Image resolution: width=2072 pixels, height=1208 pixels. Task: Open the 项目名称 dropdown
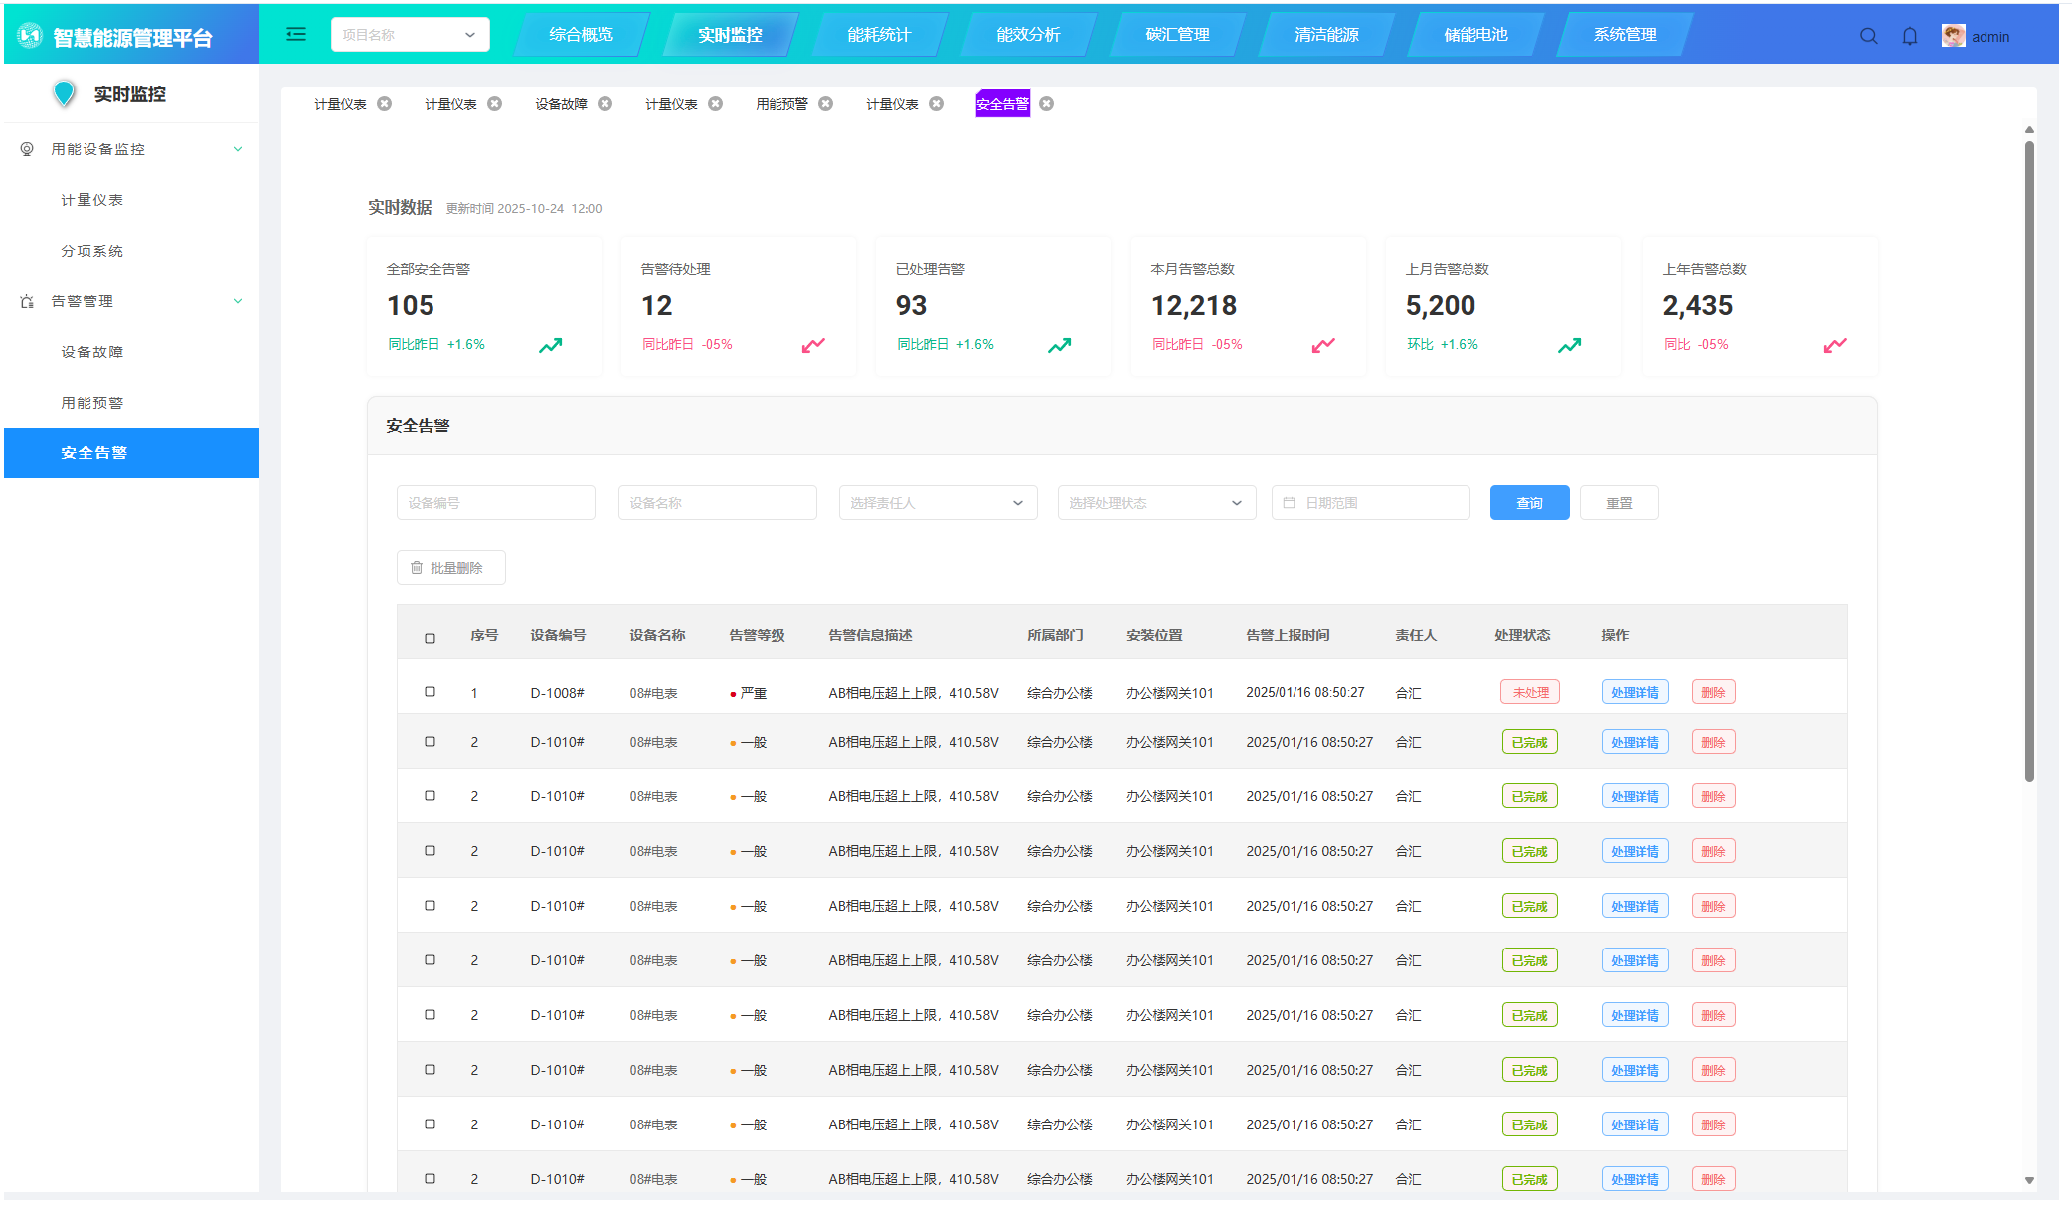[410, 35]
